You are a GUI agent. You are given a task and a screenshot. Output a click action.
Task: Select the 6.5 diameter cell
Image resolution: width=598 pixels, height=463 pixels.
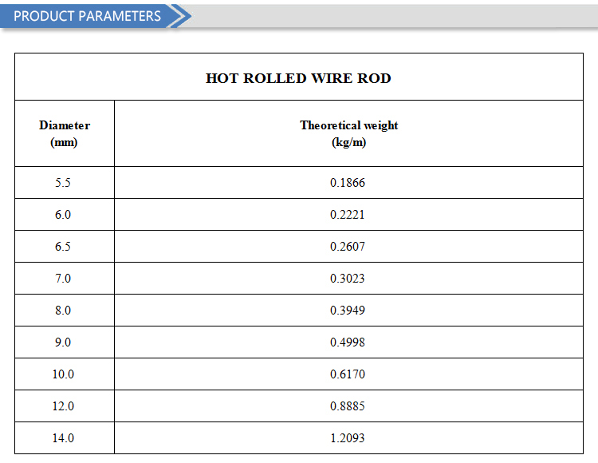(x=63, y=247)
